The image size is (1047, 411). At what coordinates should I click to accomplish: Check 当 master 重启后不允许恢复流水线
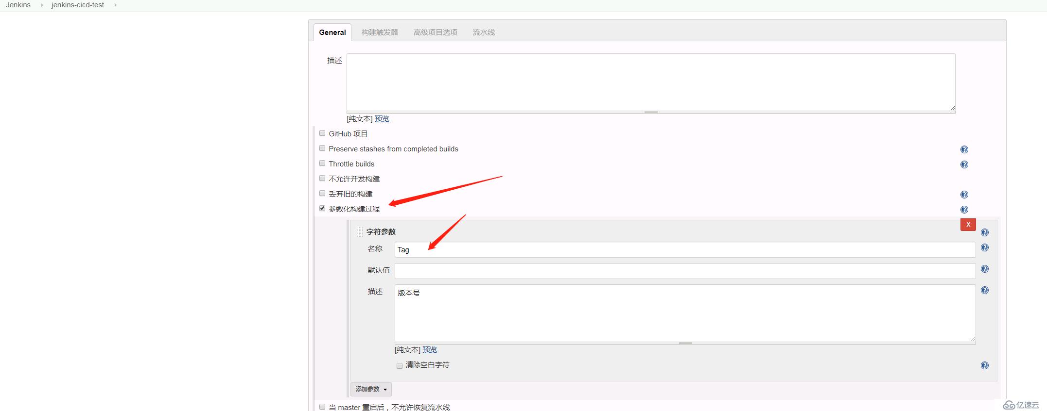[x=322, y=407]
